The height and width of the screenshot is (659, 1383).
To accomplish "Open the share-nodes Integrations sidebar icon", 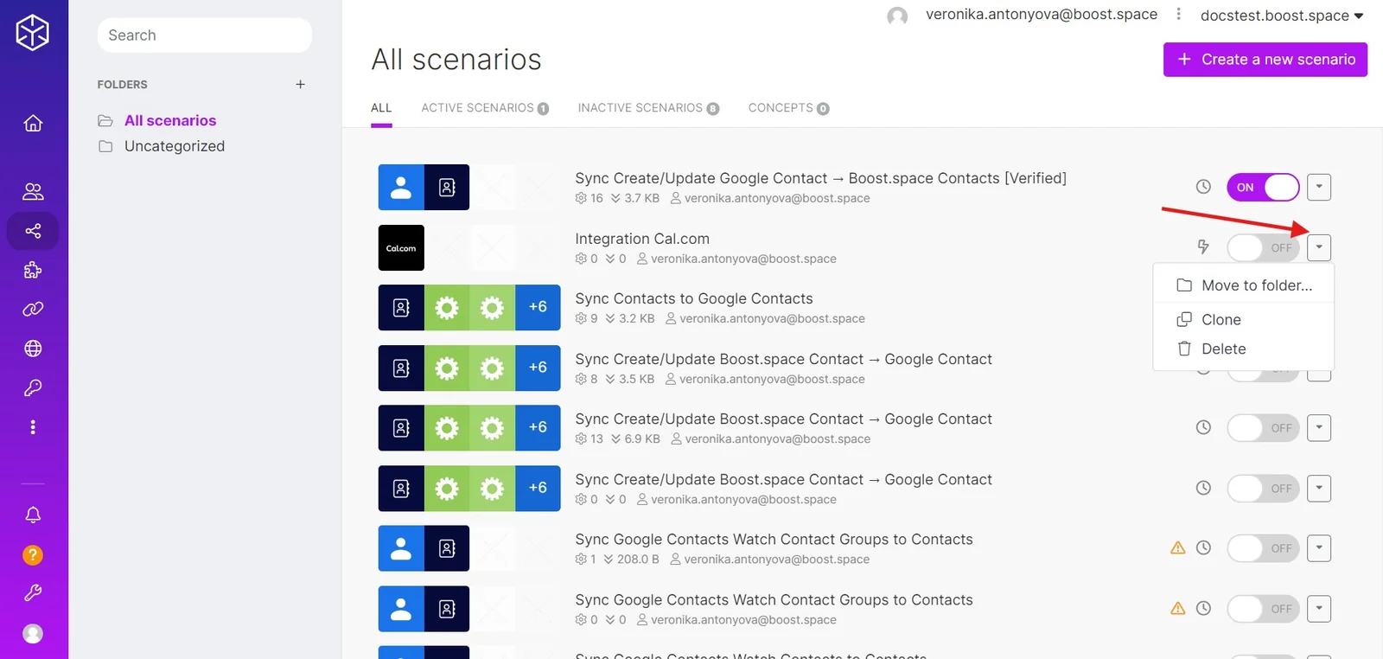I will pos(33,231).
